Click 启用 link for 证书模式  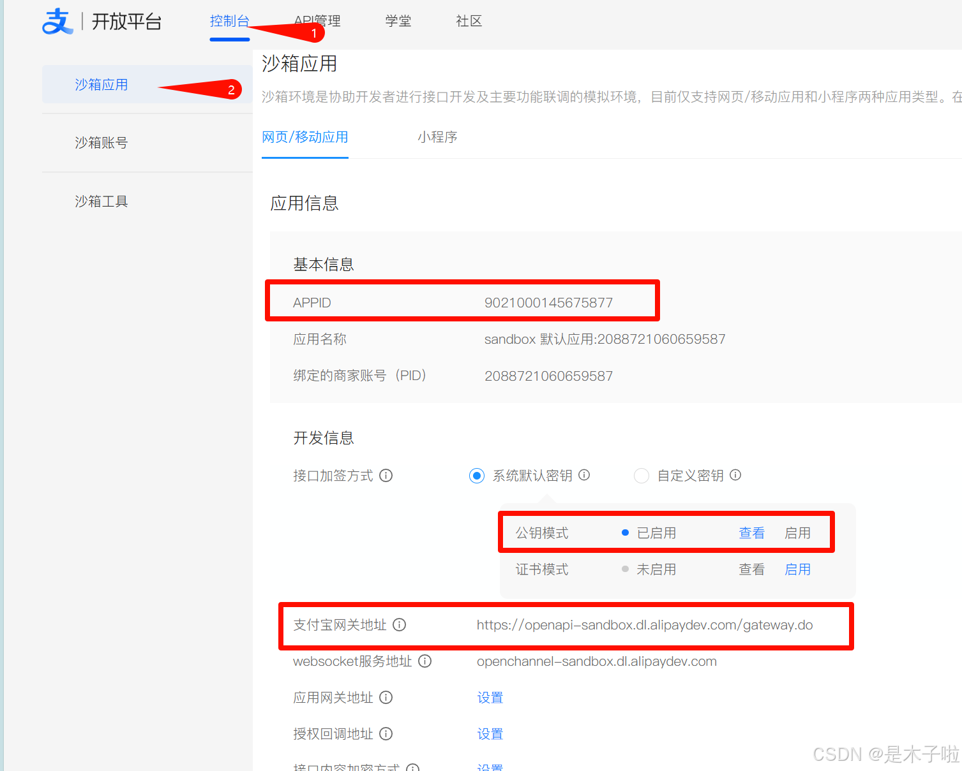(x=797, y=569)
